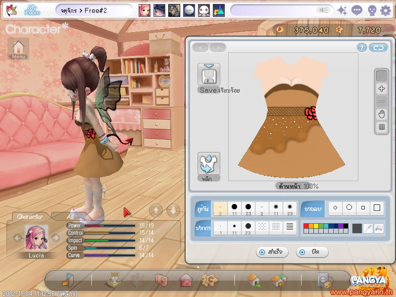
Task: Open the settings gear icon
Action: (x=386, y=10)
